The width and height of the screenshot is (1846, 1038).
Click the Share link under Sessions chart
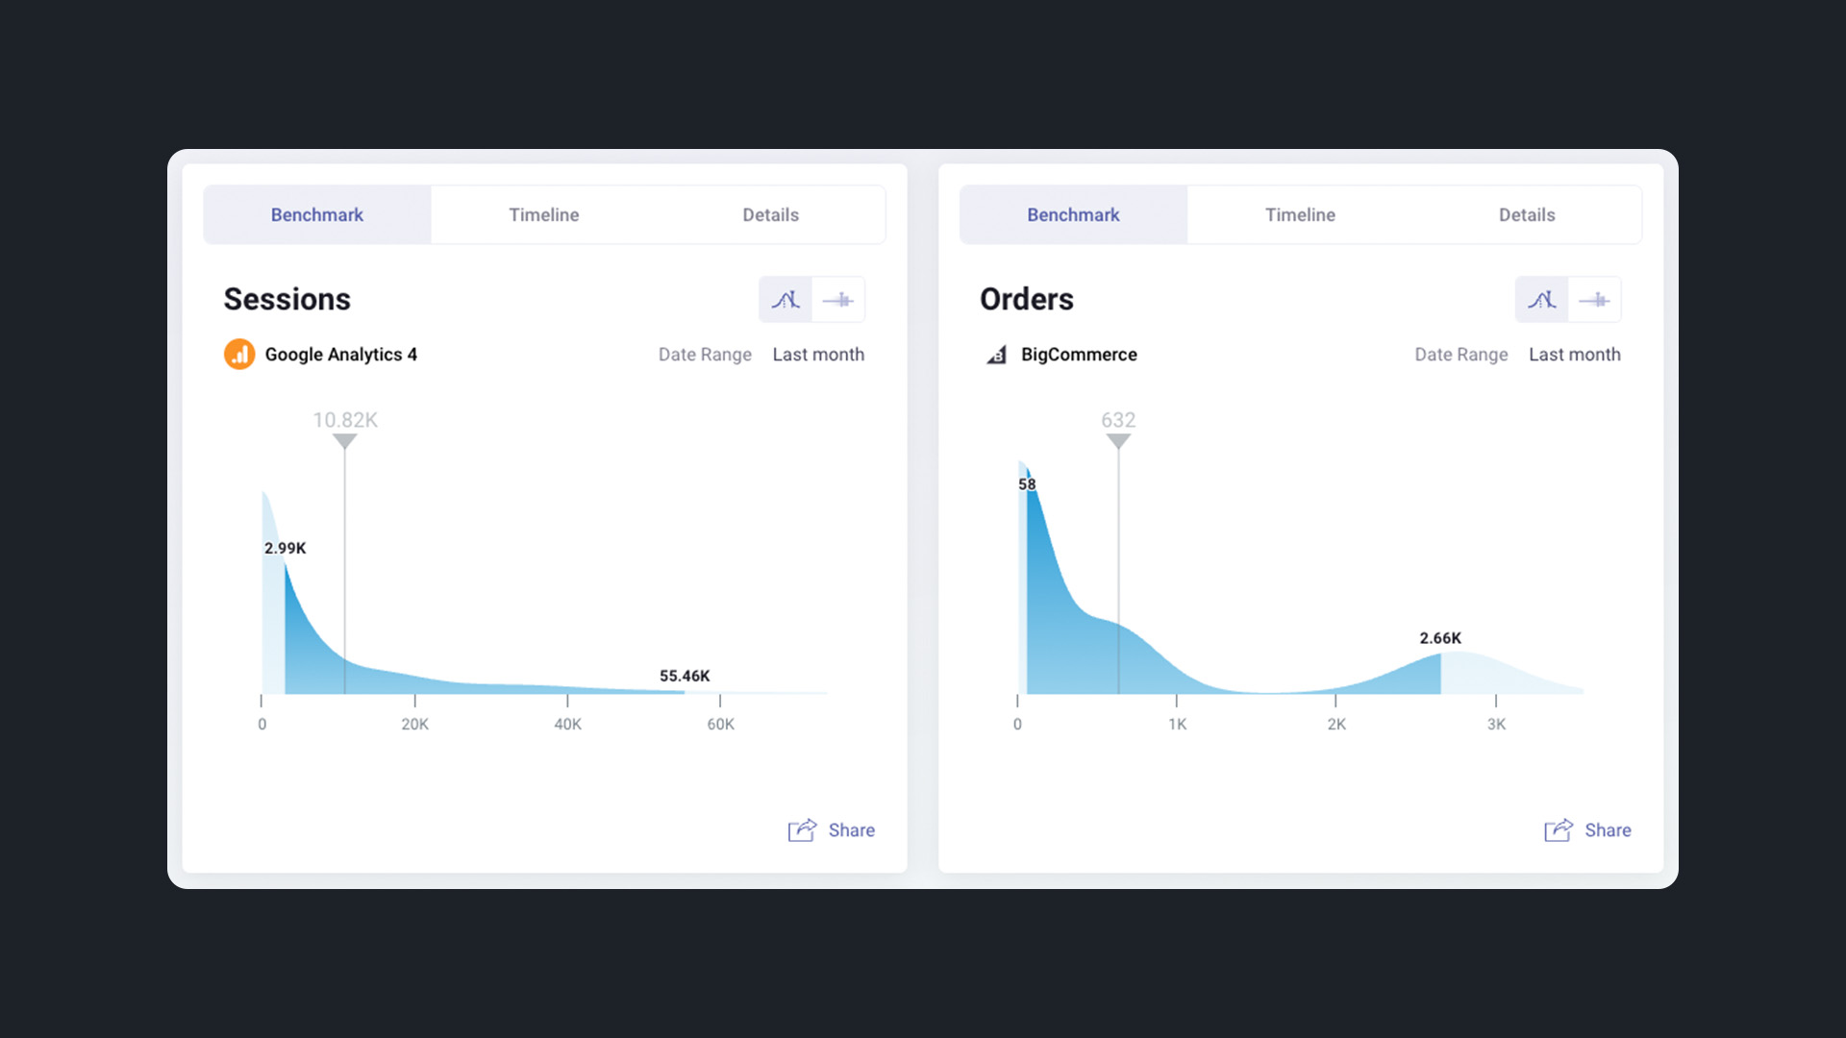(x=851, y=830)
